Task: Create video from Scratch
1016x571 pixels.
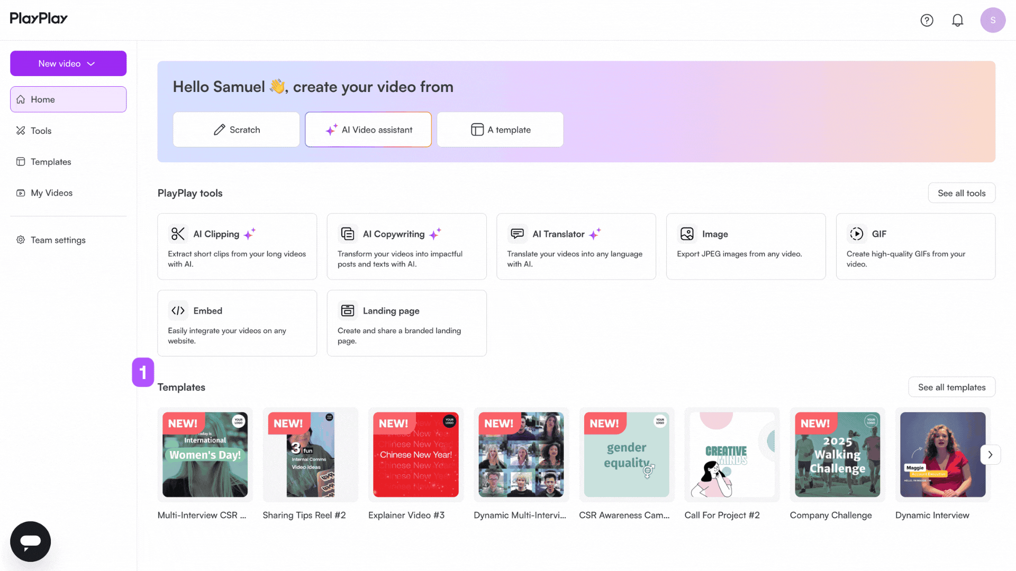Action: 236,130
